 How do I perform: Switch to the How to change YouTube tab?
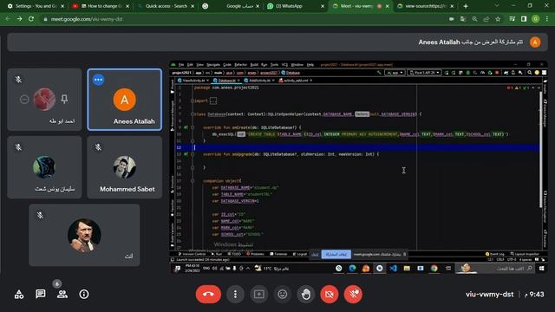tap(101, 6)
